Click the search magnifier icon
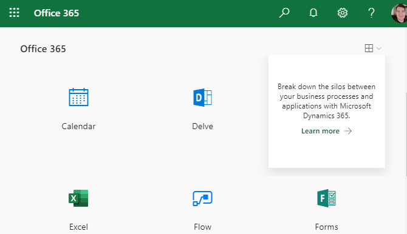The height and width of the screenshot is (234, 407). pos(284,13)
